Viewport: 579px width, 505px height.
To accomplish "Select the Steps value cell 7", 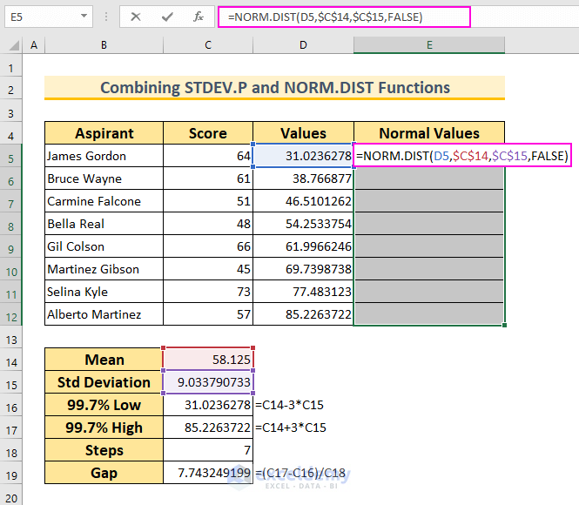I will click(208, 450).
